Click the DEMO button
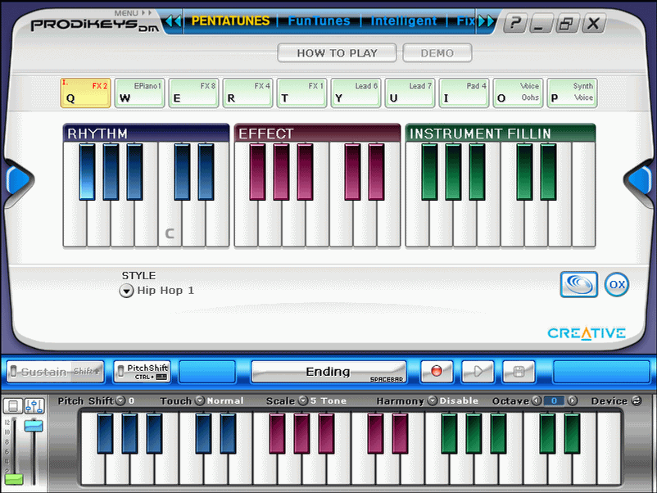Image resolution: width=657 pixels, height=493 pixels. click(437, 52)
